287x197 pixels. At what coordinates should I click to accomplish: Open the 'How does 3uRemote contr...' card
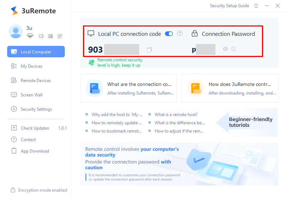tap(230, 88)
